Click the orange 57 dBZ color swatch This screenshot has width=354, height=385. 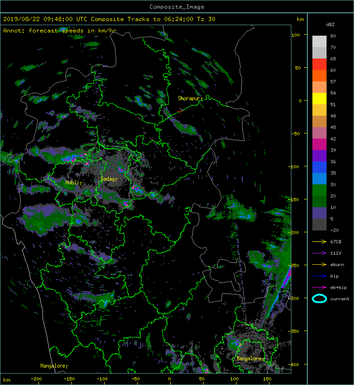point(319,75)
